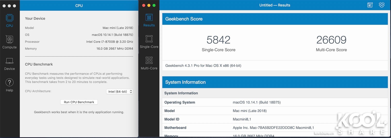Click the upload results icon in title bar

click(x=370, y=5)
